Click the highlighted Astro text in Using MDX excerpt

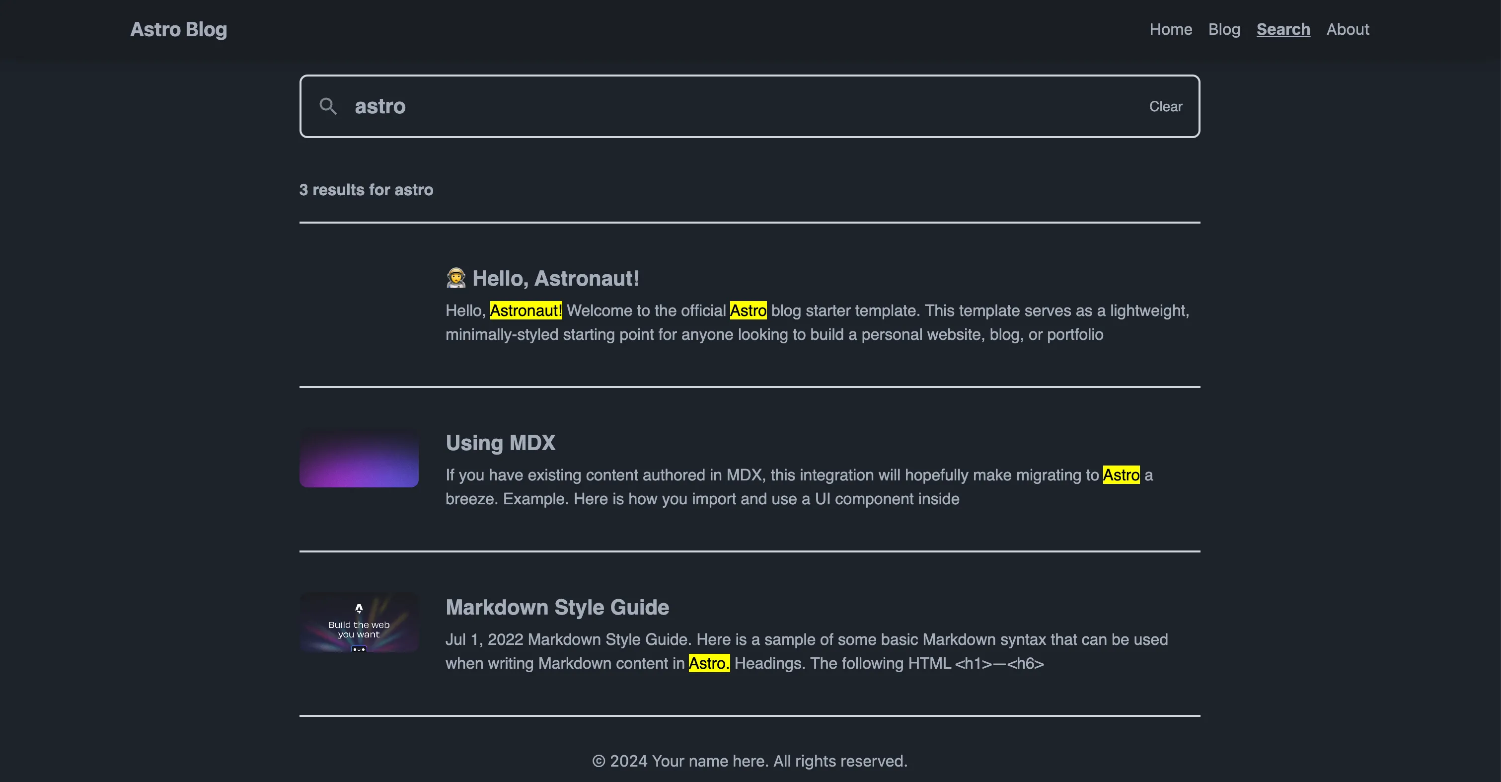point(1121,475)
